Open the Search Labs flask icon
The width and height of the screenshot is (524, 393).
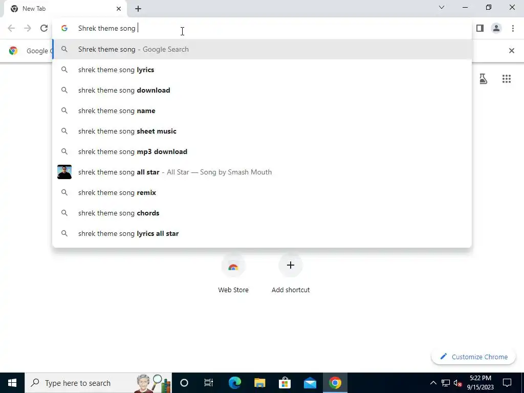[x=483, y=79]
